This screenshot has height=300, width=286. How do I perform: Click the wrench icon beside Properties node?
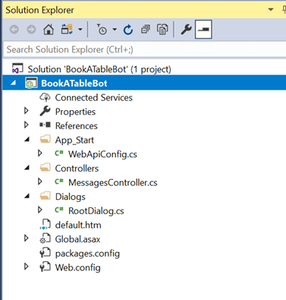pyautogui.click(x=45, y=112)
